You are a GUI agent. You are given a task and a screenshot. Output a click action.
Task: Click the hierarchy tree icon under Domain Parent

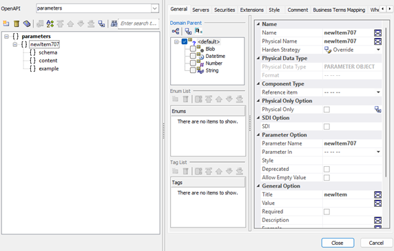[176, 31]
